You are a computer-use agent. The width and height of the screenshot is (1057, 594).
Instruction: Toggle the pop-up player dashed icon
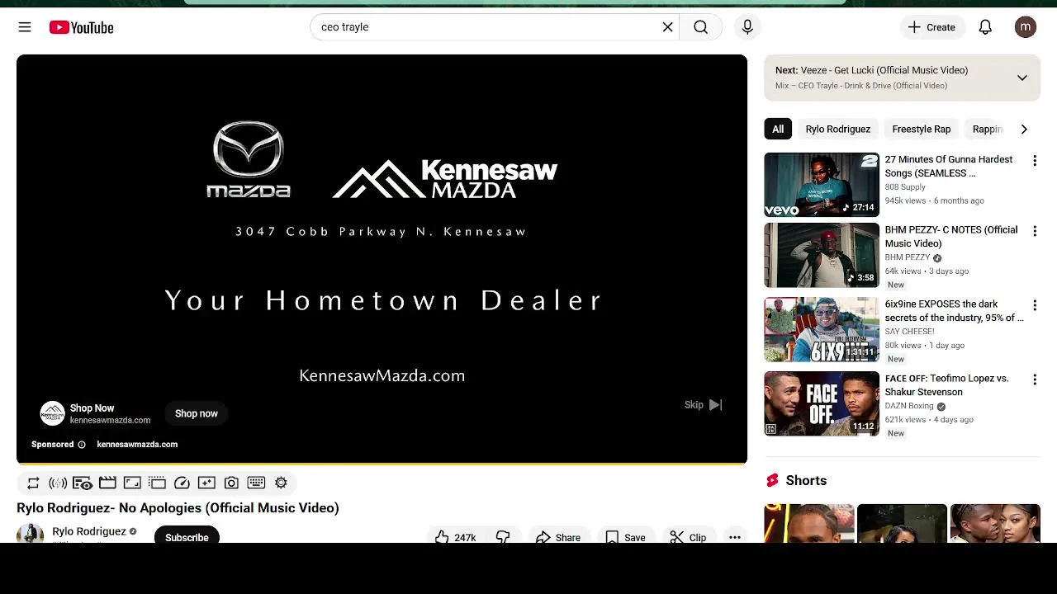point(157,483)
